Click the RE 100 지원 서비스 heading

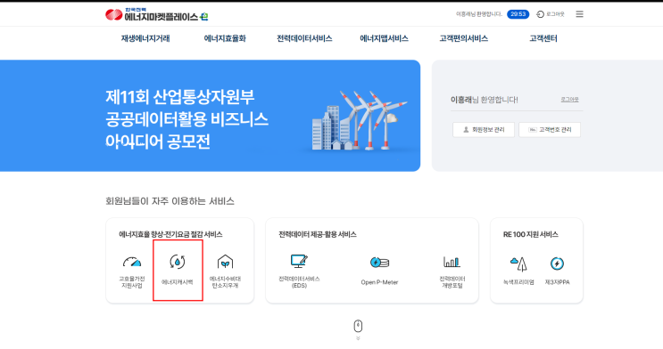(x=531, y=234)
